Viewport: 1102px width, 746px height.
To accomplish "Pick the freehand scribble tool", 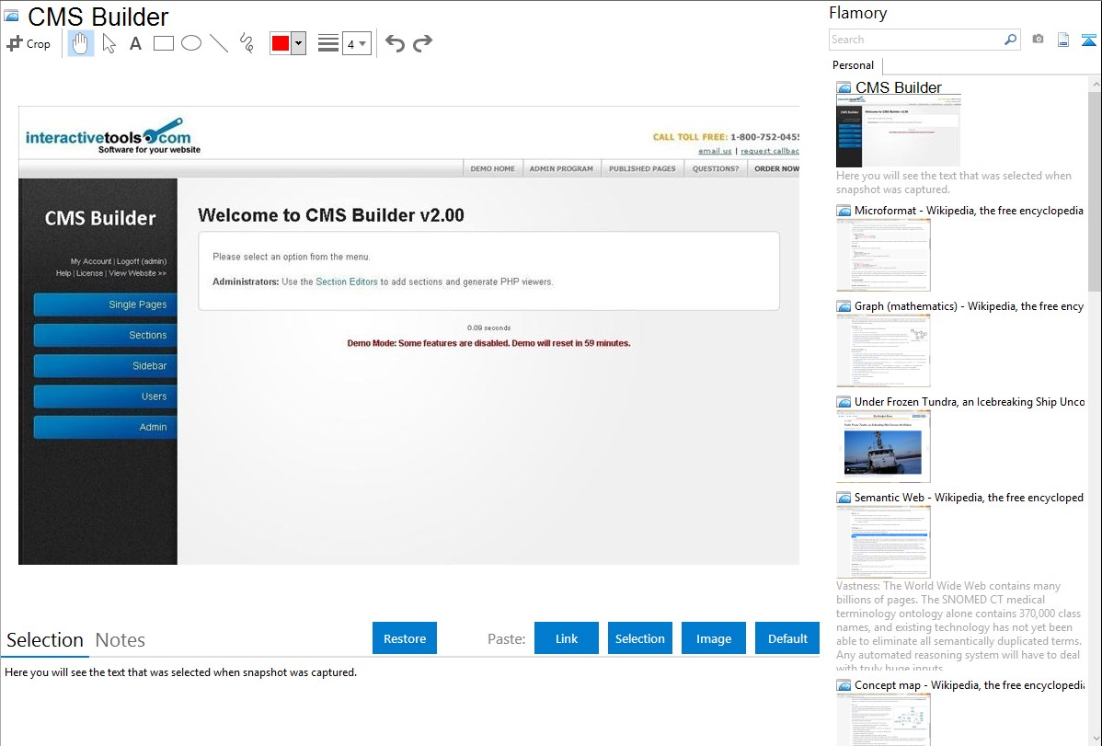I will 247,43.
